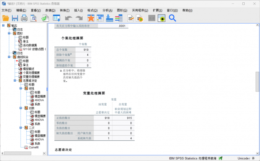
Task: Click the Print icon
Action: point(24,18)
